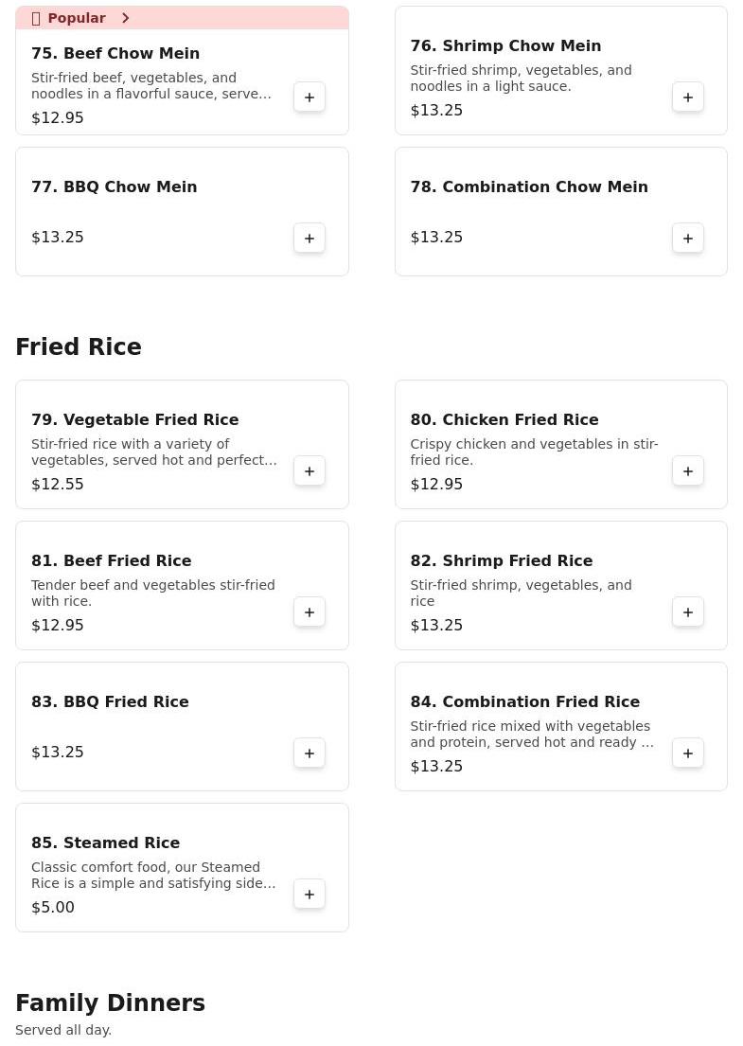The width and height of the screenshot is (743, 1046).
Task: Add Combination Chow Mein to order
Action: coord(688,239)
